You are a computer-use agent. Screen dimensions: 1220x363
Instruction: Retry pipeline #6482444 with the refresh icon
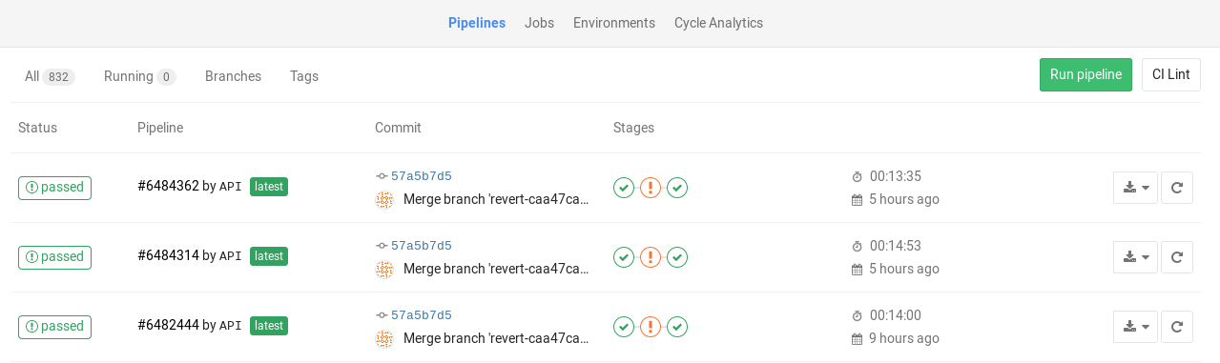(1177, 327)
